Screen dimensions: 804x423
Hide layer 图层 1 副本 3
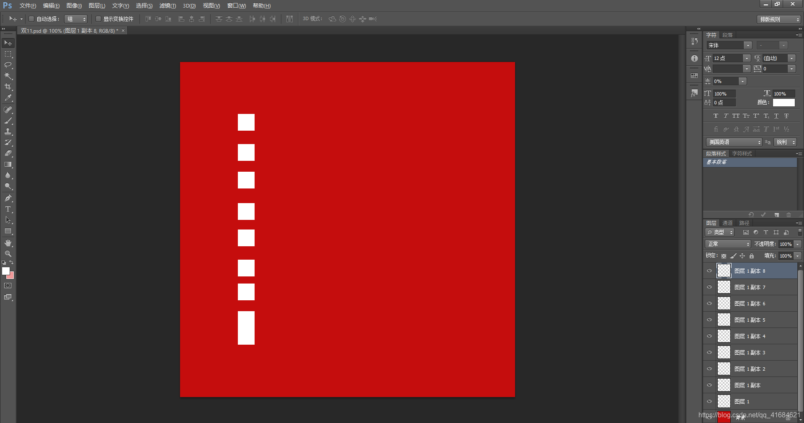709,353
